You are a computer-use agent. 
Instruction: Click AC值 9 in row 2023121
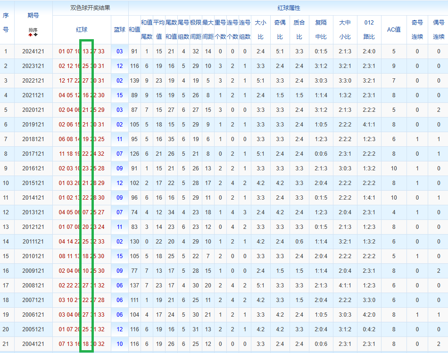point(394,66)
